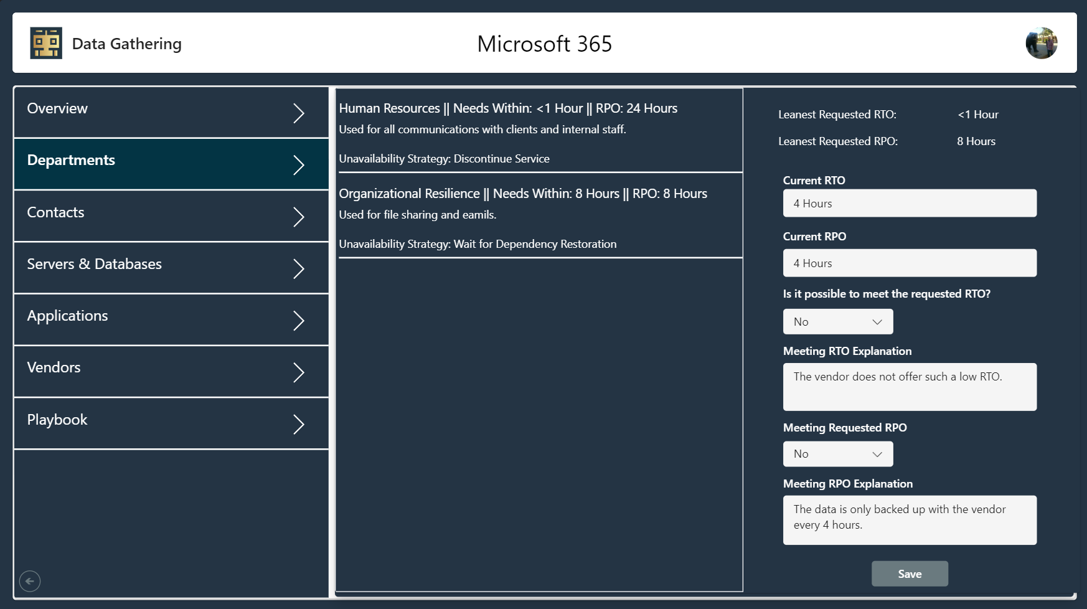Click the back arrow circle icon
The width and height of the screenshot is (1087, 609).
[30, 581]
